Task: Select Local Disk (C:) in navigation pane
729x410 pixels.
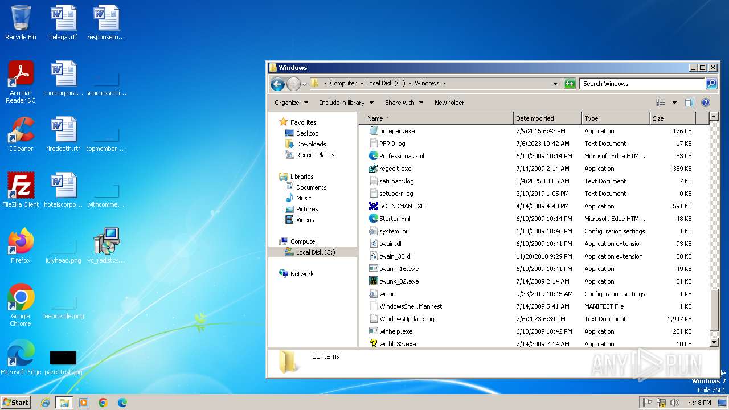Action: pyautogui.click(x=313, y=252)
